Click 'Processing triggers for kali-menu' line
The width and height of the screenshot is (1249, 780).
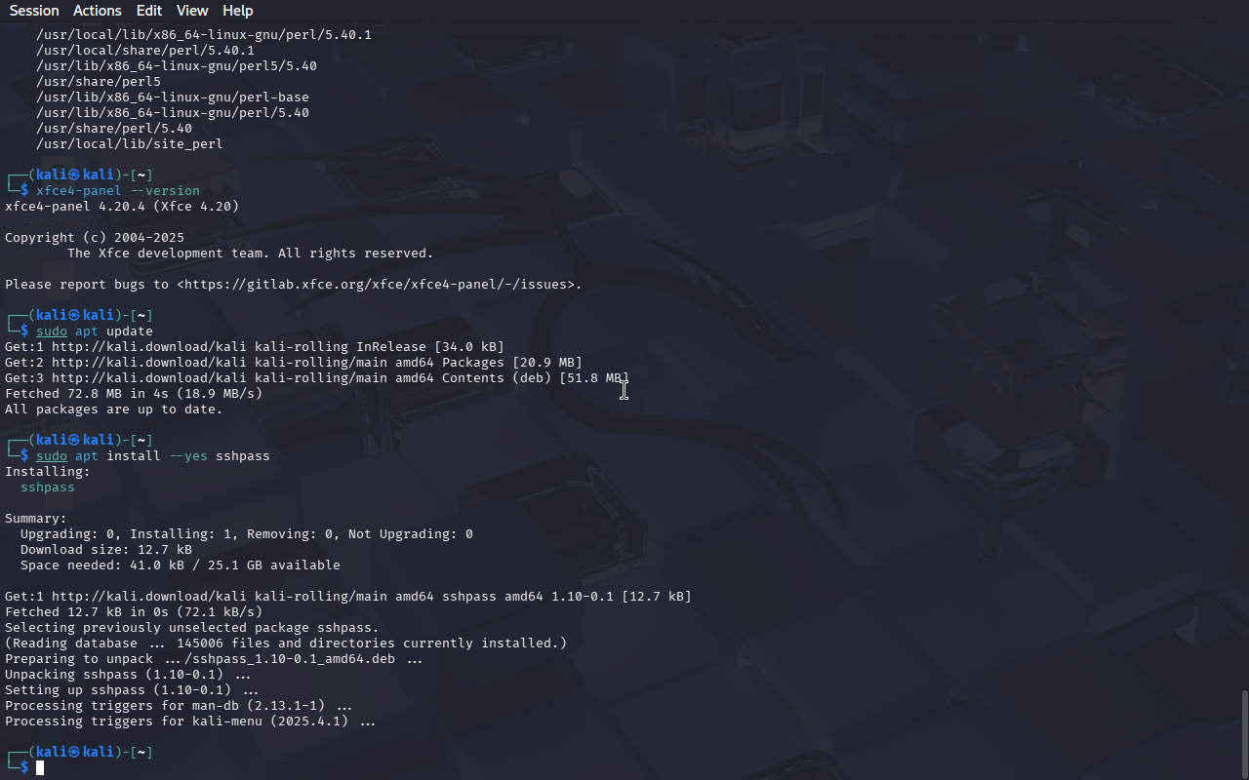pos(190,721)
